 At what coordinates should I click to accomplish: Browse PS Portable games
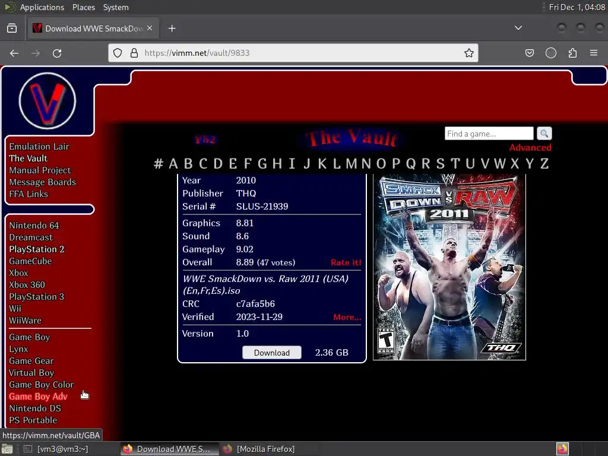[x=33, y=420]
